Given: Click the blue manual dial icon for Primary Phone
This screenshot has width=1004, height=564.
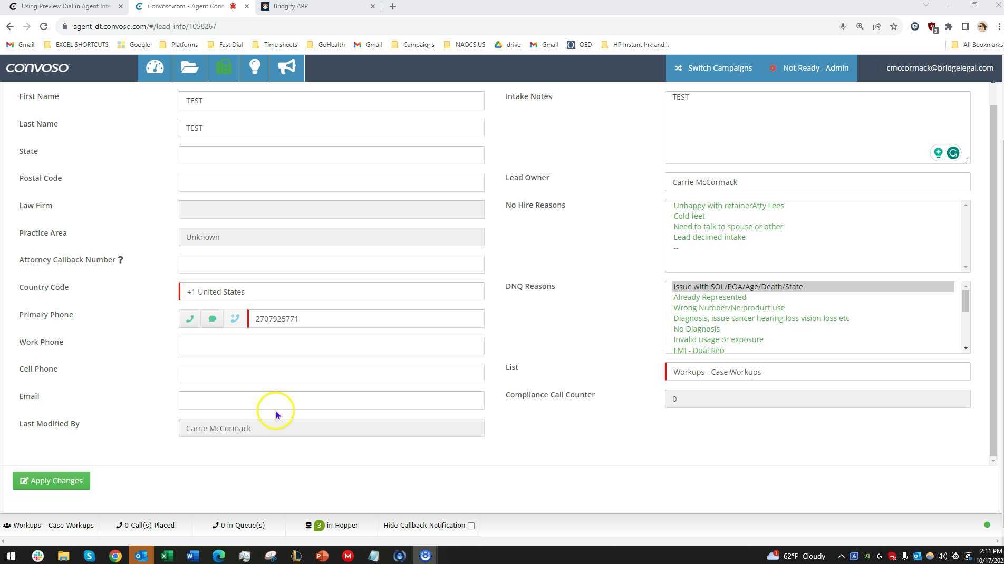Looking at the screenshot, I should pos(235,318).
